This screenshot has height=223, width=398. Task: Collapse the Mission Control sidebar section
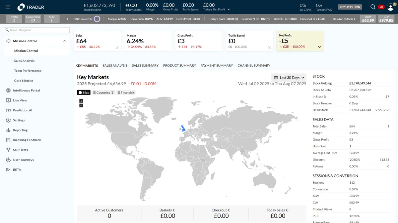click(65, 41)
